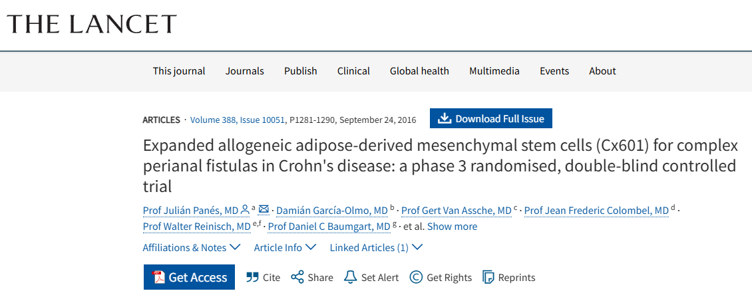The width and height of the screenshot is (752, 295).
Task: Click the Get Rights copyright icon
Action: coord(416,277)
